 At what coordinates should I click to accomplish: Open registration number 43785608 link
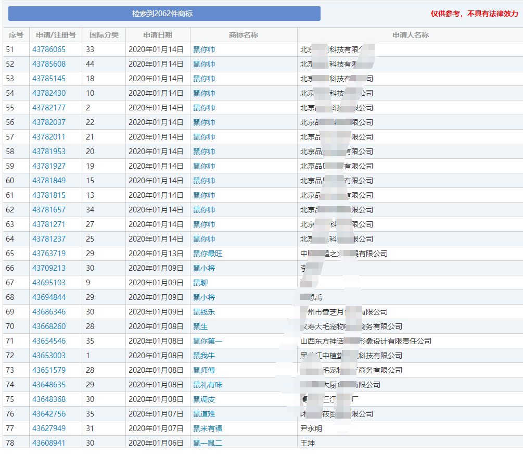[x=49, y=64]
